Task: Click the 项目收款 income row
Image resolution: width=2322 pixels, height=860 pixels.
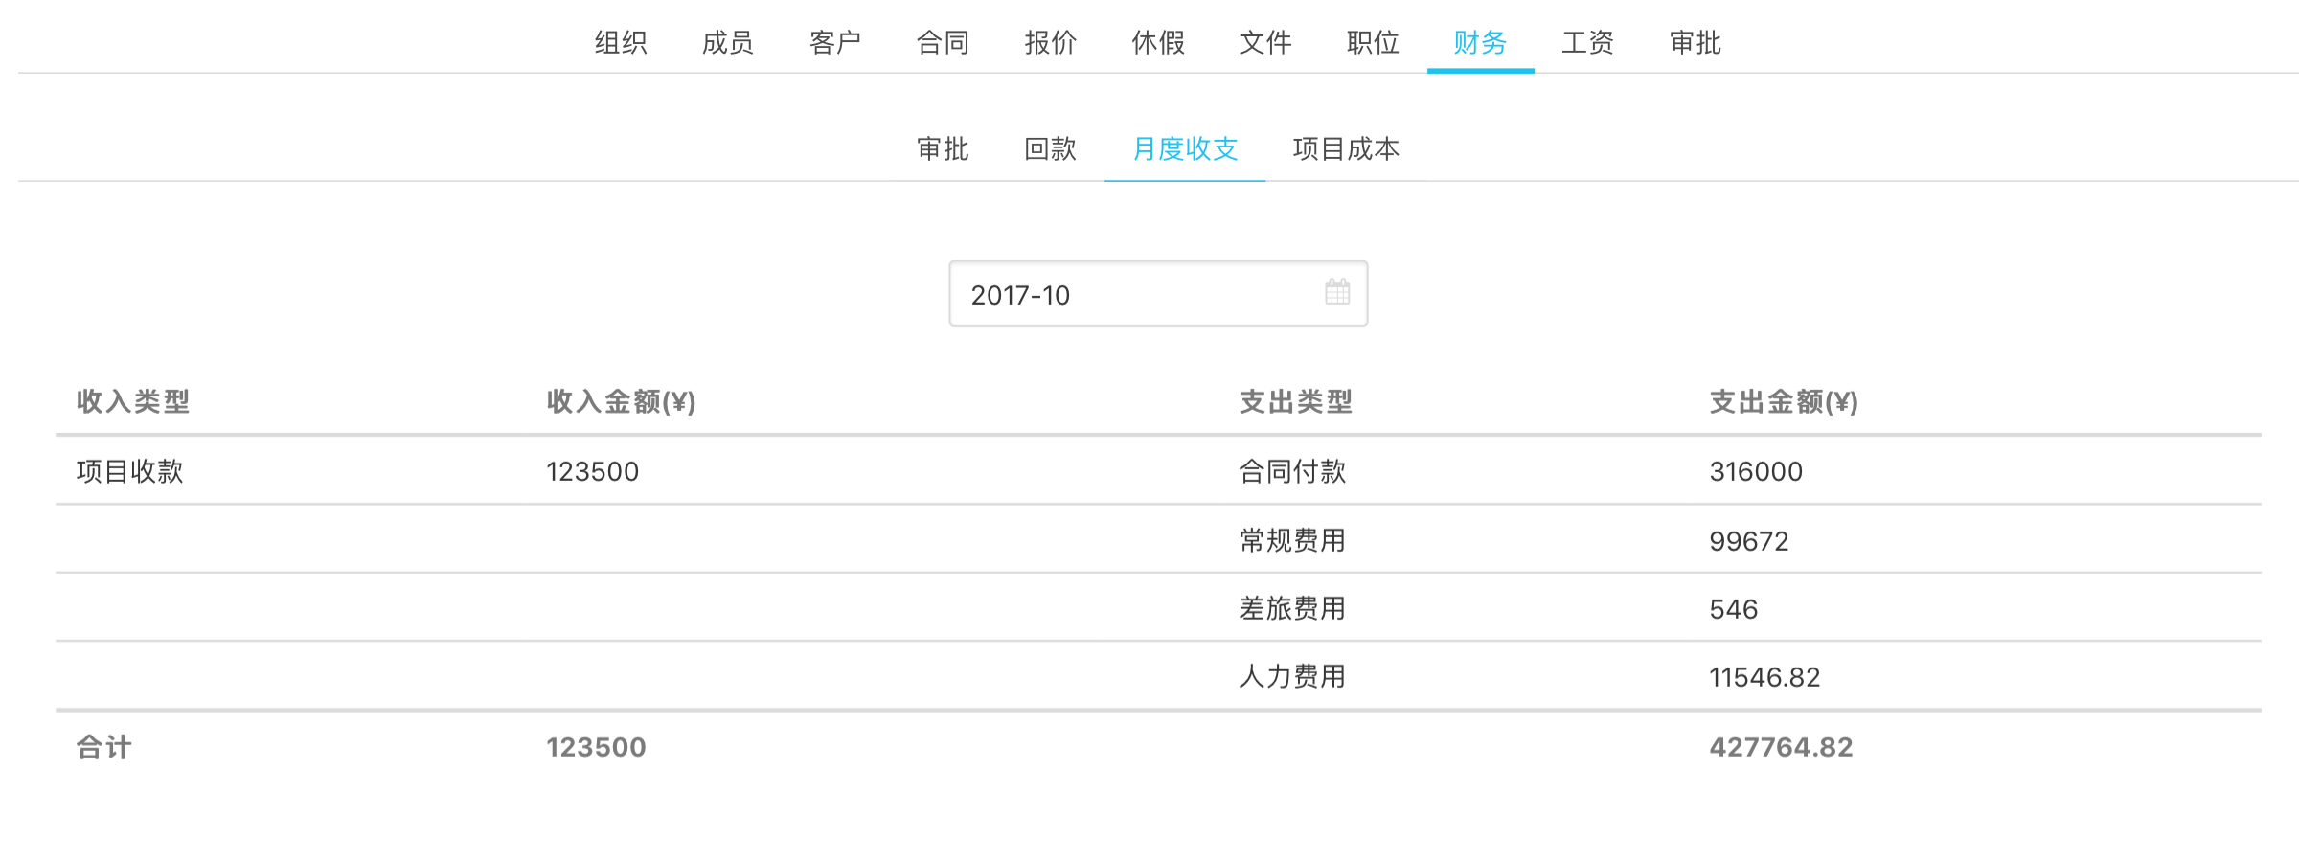Action: (130, 471)
